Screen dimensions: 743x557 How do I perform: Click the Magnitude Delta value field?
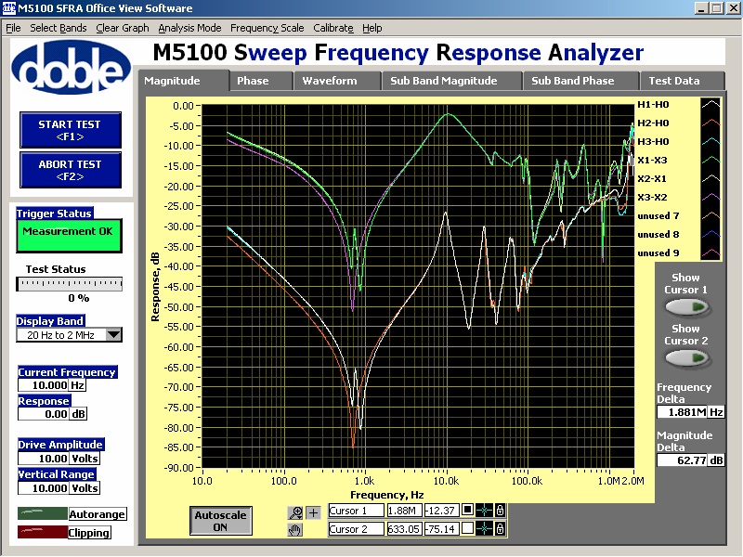tap(683, 460)
